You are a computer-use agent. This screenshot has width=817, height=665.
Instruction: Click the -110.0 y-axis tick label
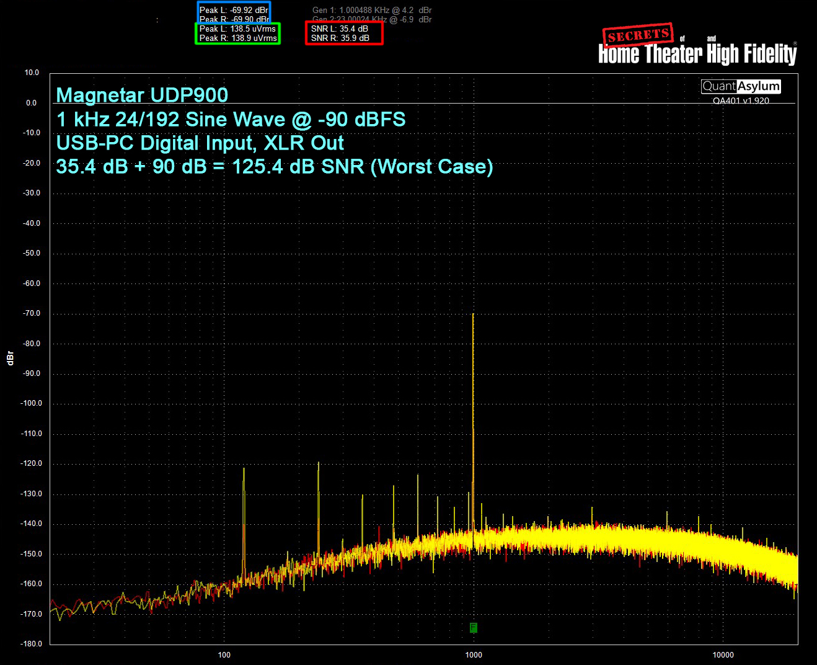pos(31,434)
